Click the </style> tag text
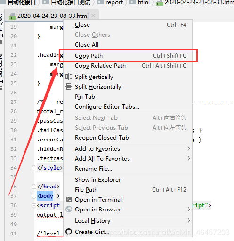 click(50, 168)
